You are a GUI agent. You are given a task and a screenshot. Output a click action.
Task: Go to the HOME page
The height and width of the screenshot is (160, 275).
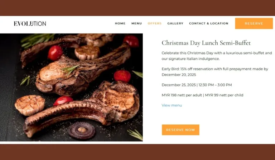tap(120, 24)
